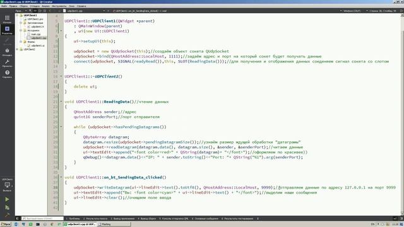Select UDPClient1.pro in the project tree

[x=35, y=19]
